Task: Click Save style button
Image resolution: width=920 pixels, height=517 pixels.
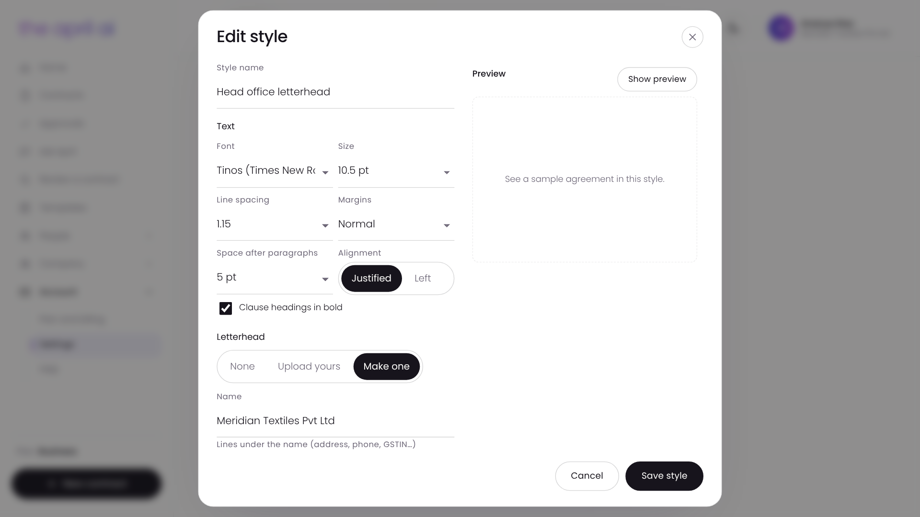Action: [x=664, y=476]
